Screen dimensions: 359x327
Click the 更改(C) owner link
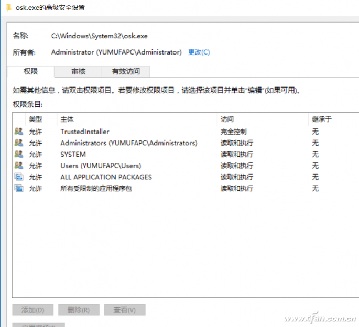[x=199, y=52]
